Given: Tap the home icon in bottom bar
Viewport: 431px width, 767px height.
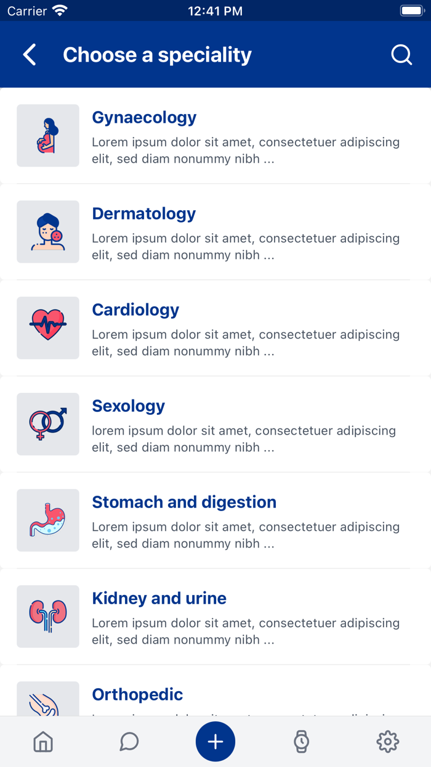Looking at the screenshot, I should tap(43, 742).
